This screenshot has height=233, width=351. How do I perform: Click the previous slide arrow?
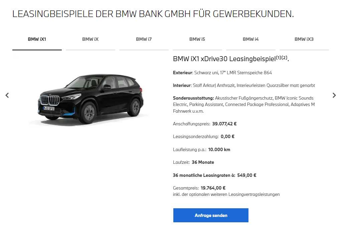(7, 96)
